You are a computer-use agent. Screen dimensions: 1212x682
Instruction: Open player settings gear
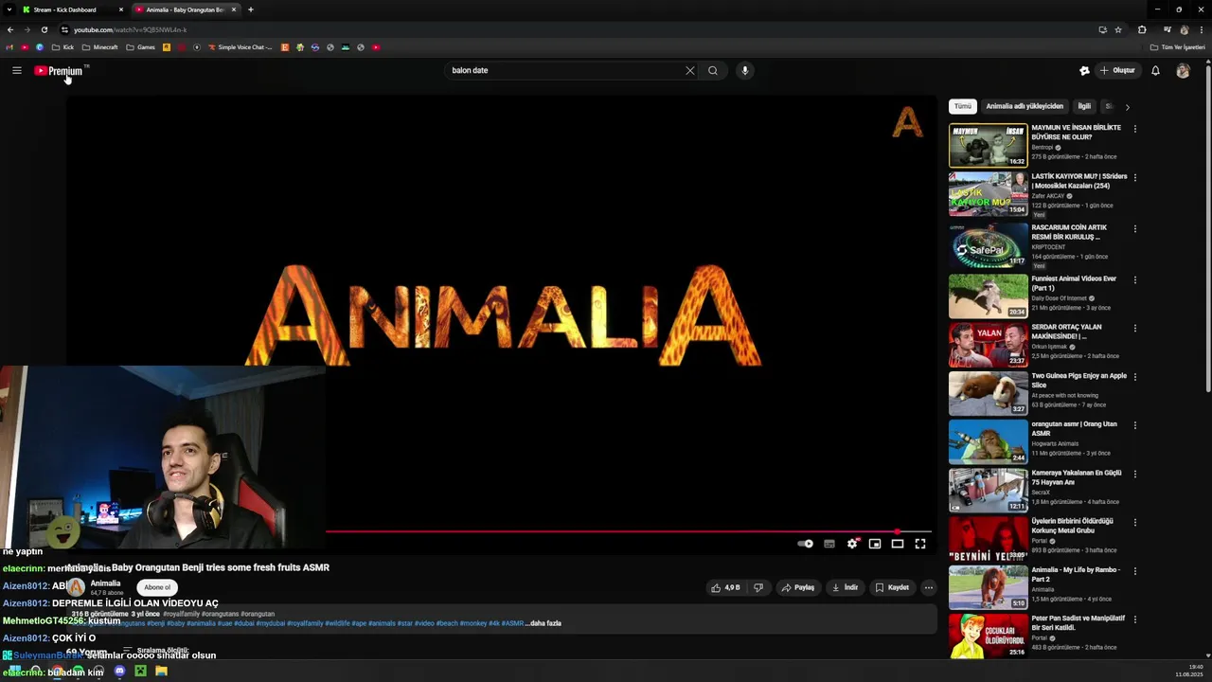pos(852,544)
